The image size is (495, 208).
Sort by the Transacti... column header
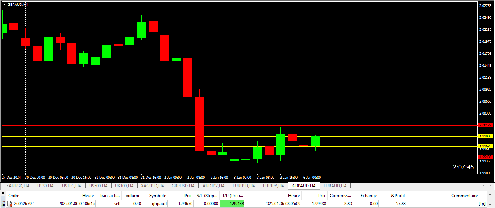(x=109, y=196)
